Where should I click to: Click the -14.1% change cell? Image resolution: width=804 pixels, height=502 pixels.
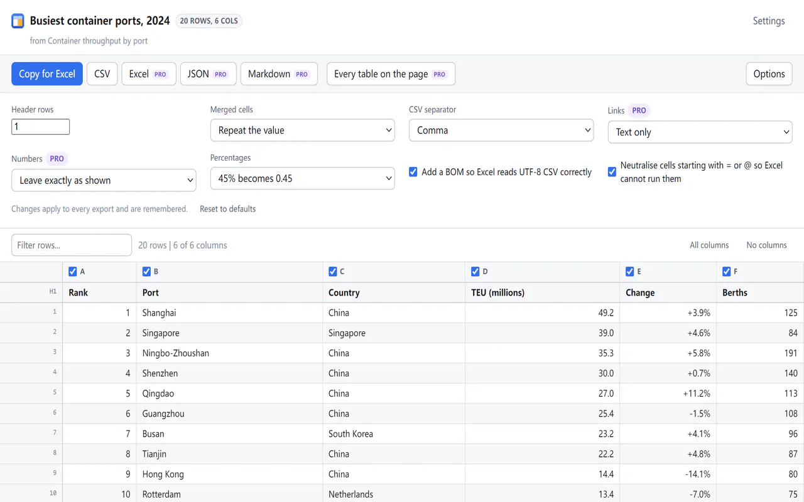668,474
